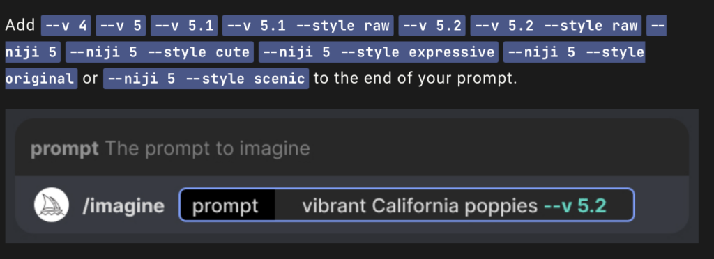
Task: Click into the vibrant California poppies text
Action: click(419, 206)
